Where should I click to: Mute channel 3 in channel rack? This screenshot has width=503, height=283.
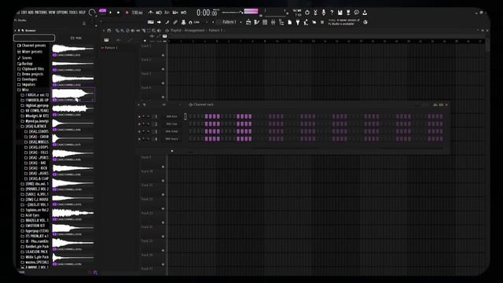pos(139,131)
